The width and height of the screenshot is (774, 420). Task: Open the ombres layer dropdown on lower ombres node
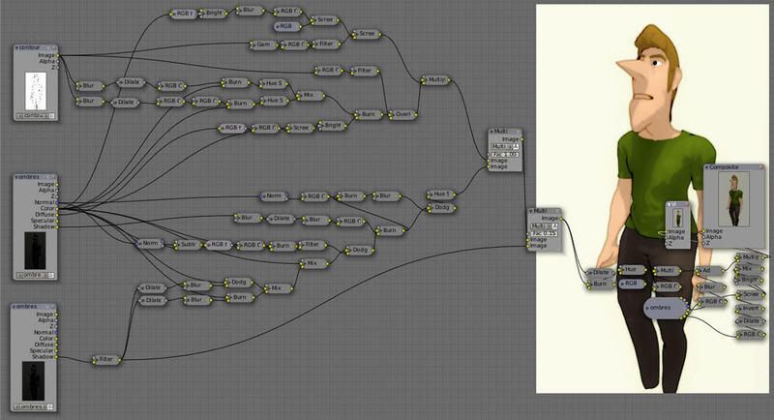click(x=34, y=406)
